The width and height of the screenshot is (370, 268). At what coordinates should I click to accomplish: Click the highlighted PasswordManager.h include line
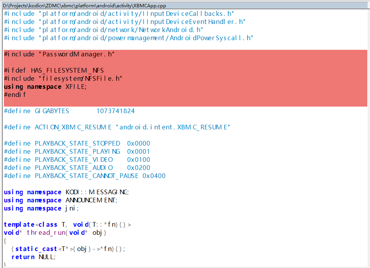tap(59, 54)
